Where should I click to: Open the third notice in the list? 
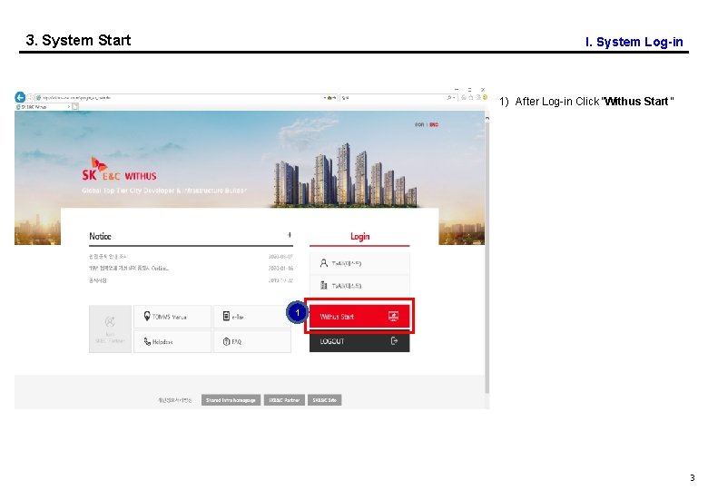(x=191, y=280)
